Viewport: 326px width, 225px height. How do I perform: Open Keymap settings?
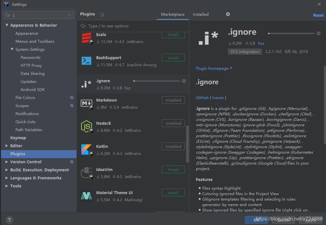(18, 138)
